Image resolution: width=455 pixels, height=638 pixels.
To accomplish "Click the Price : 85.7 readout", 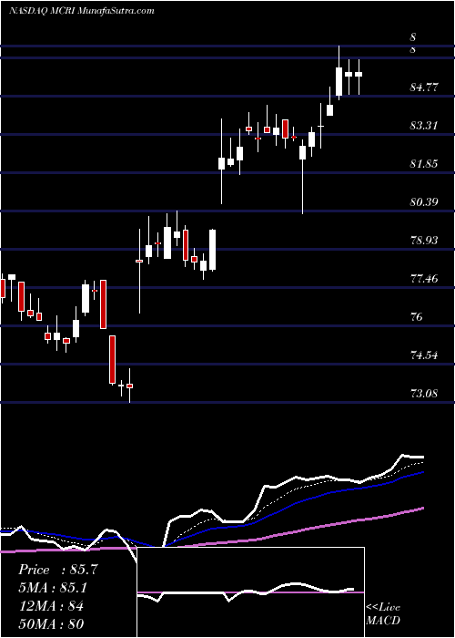I will click(57, 570).
